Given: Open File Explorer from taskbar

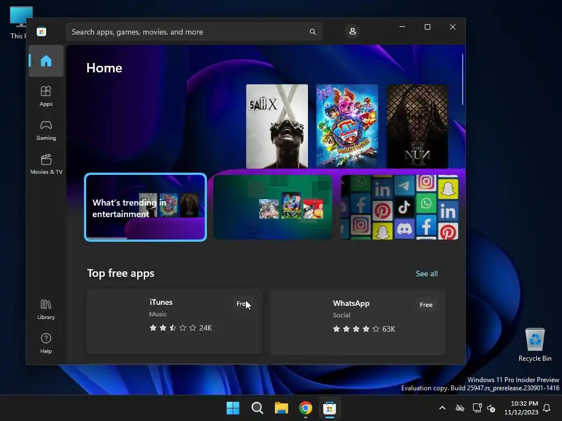Looking at the screenshot, I should pos(282,408).
